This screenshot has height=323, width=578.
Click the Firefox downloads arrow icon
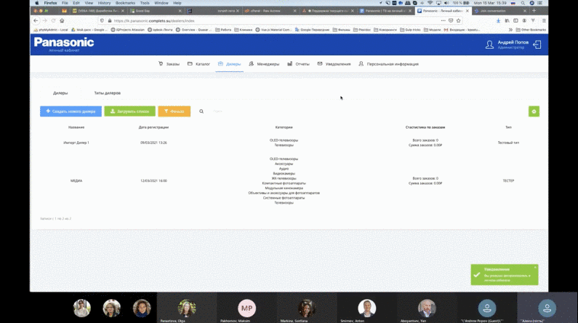(498, 20)
